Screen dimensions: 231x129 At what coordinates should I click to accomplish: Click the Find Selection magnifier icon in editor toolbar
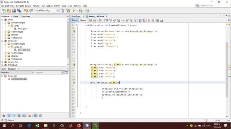tap(107, 20)
